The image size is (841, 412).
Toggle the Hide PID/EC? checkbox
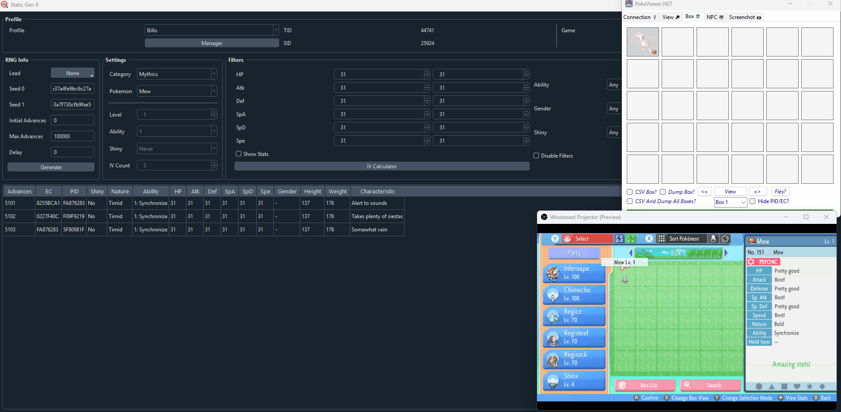753,201
